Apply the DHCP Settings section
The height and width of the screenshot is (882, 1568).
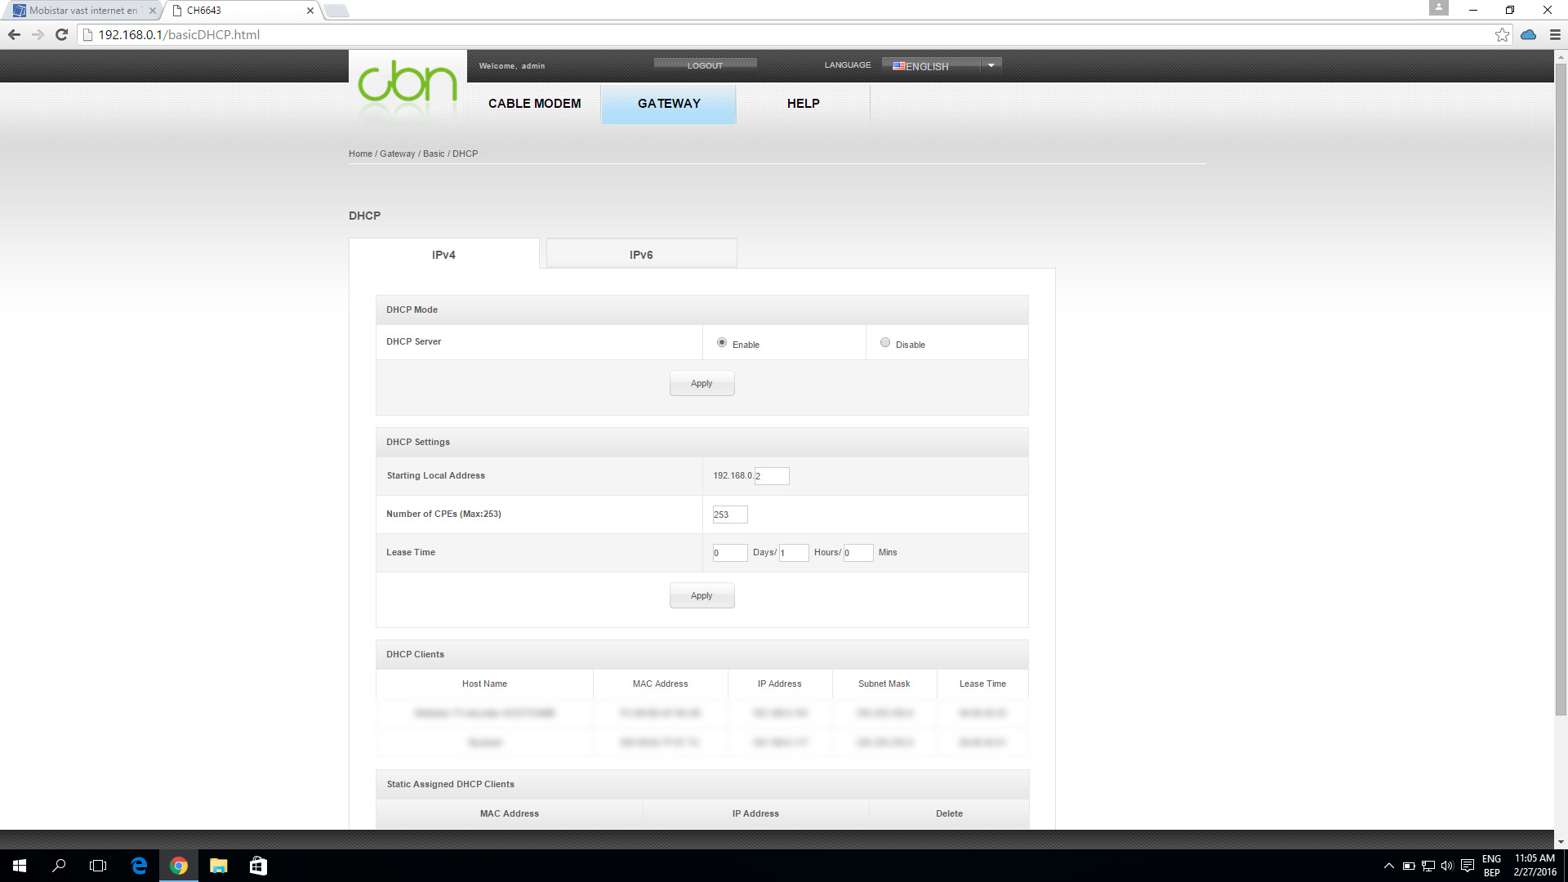coord(702,595)
